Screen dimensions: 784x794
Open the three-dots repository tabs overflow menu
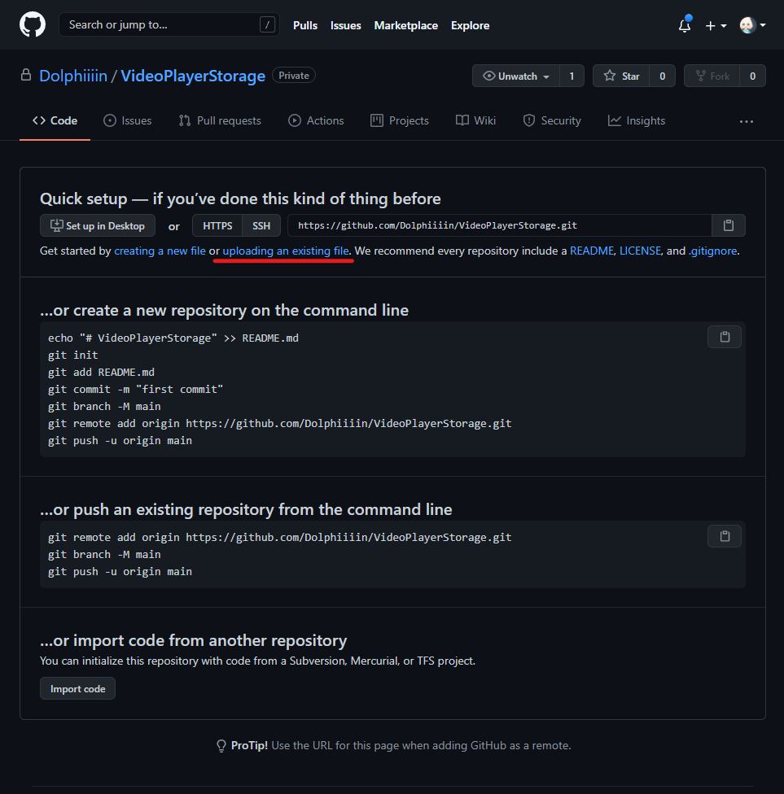[746, 121]
